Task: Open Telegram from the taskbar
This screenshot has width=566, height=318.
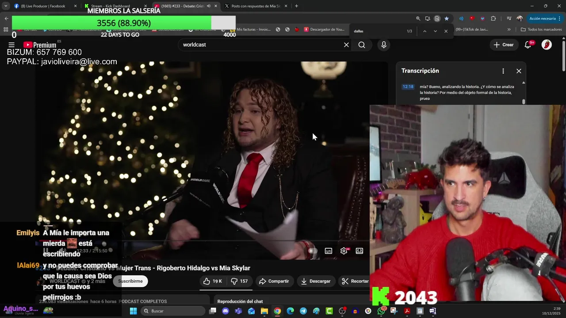Action: (303, 311)
